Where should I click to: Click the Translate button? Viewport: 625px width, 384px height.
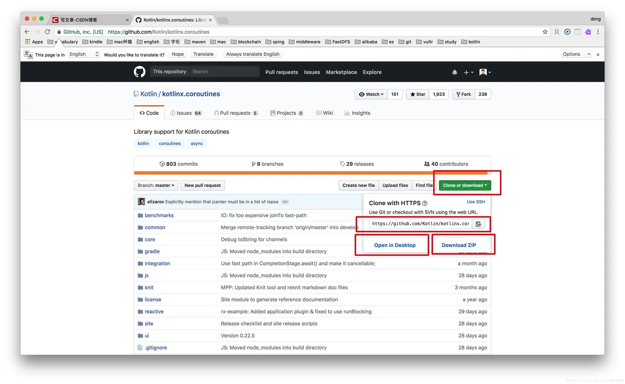click(x=204, y=54)
